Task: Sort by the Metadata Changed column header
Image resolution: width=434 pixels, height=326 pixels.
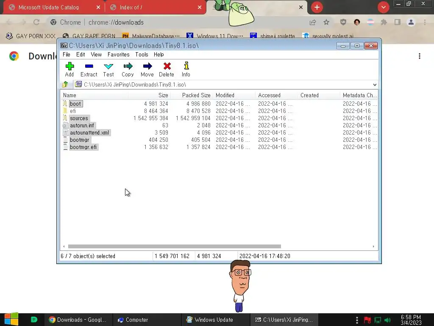Action: click(359, 95)
